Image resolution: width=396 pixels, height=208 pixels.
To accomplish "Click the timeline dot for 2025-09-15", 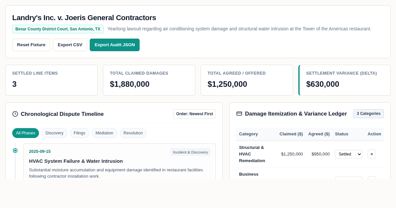I will tap(15, 151).
